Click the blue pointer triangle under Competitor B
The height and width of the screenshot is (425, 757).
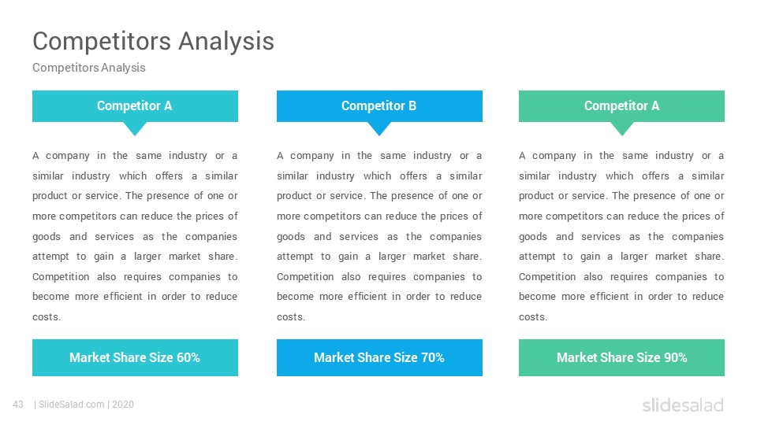379,128
